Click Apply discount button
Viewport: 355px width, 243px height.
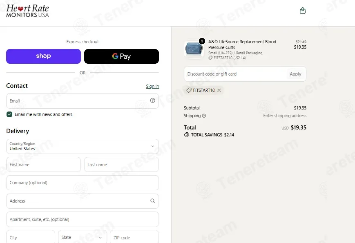(295, 74)
